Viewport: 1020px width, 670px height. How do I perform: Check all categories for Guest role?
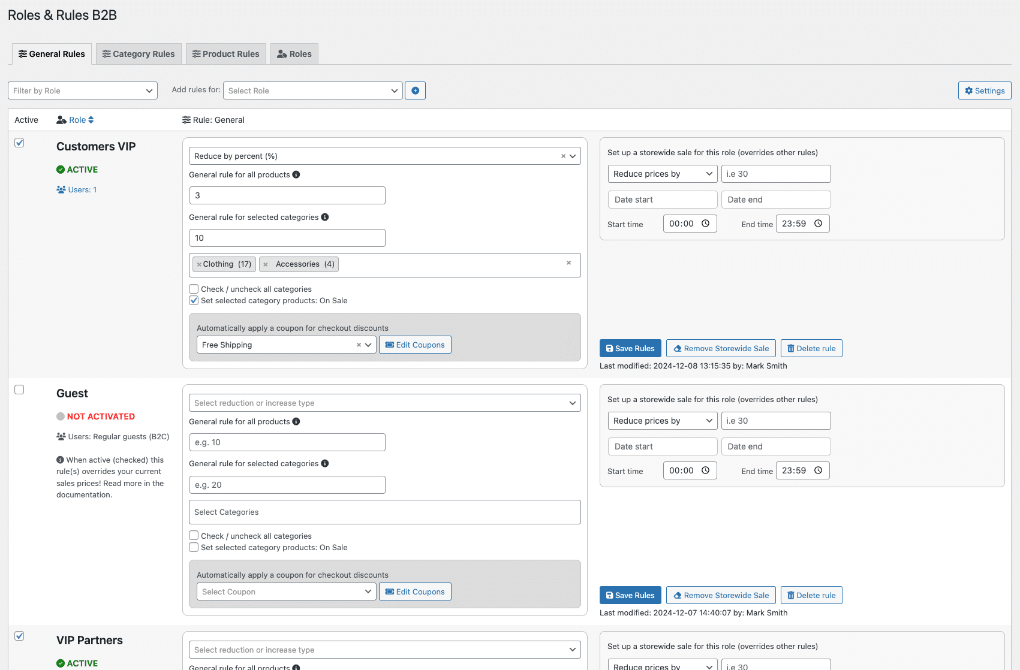coord(194,535)
